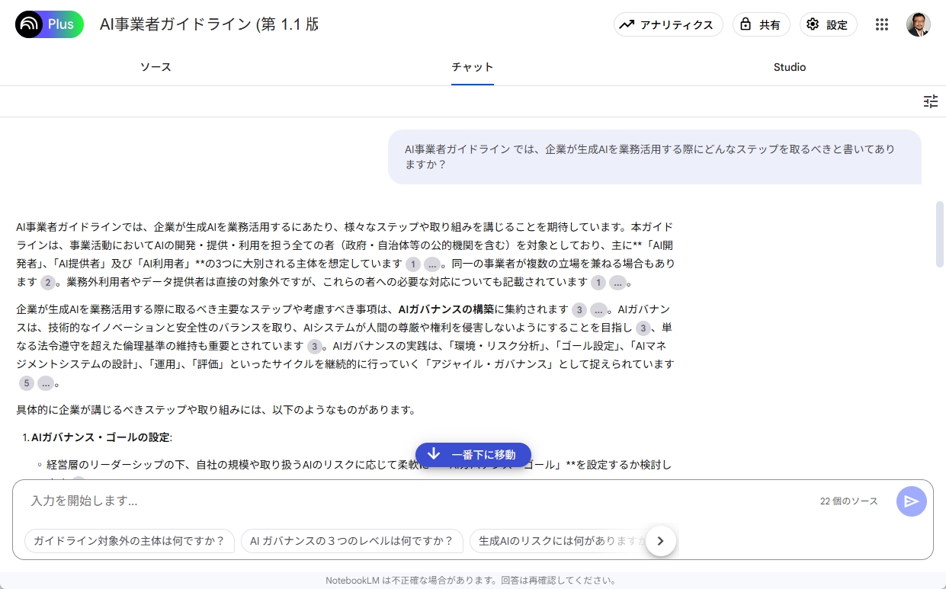
Task: Open the chat settings sliders icon
Action: point(931,101)
